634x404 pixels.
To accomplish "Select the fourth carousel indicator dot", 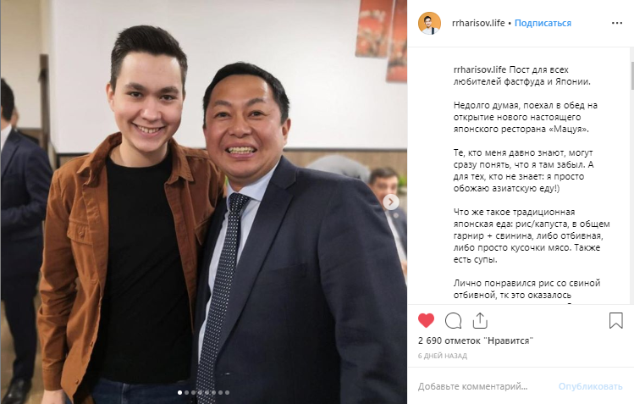I will (200, 393).
